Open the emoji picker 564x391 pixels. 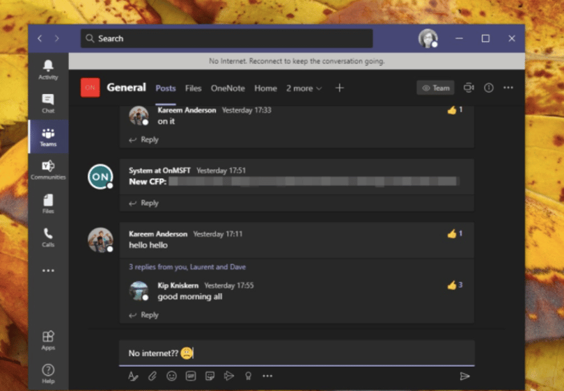(171, 376)
